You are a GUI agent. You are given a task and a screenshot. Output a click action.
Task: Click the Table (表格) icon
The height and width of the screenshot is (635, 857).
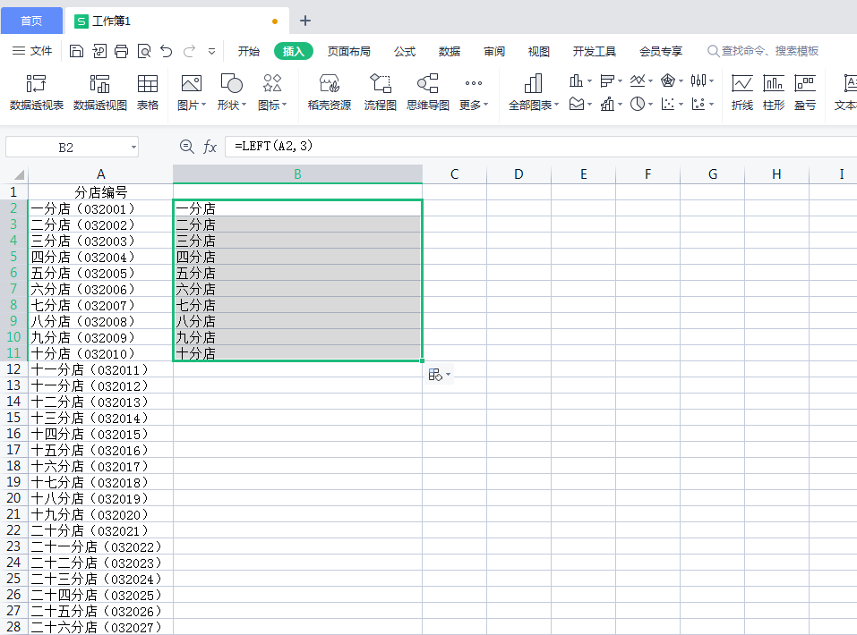[x=148, y=92]
